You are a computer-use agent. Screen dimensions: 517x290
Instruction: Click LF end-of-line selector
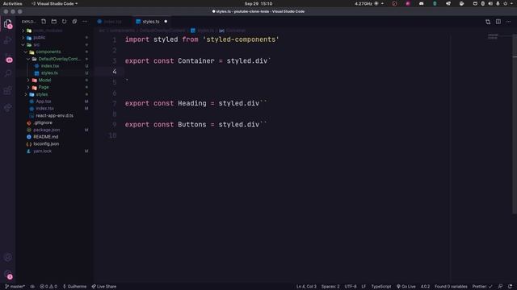pyautogui.click(x=364, y=287)
